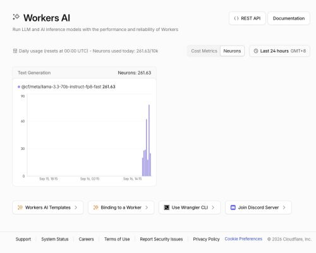Click chevron on Binding to a Worker card
Viewport: 316px width, 253px height.
[x=147, y=207]
